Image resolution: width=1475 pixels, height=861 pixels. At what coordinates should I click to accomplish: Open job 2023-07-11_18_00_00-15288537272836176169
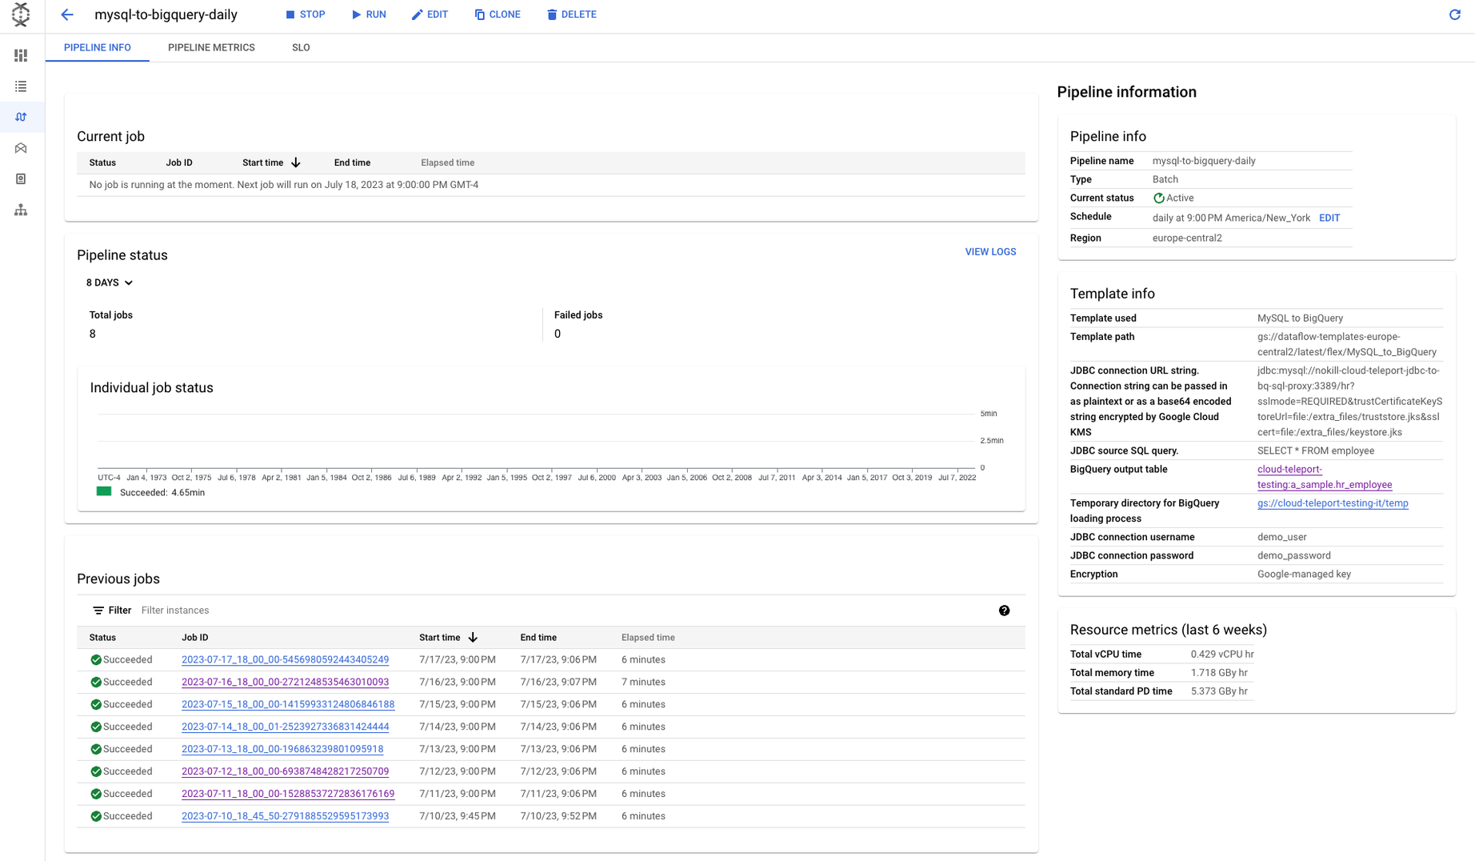288,795
